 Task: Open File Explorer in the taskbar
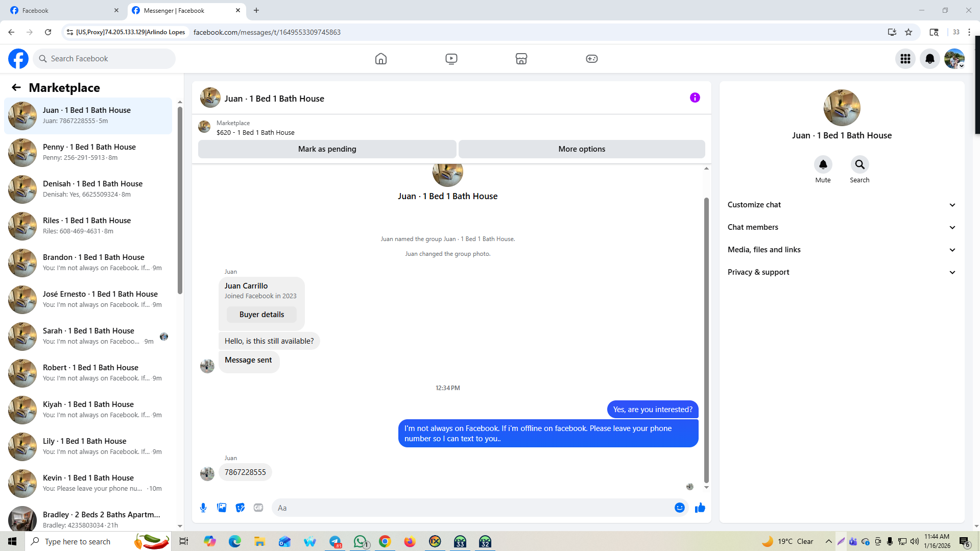[260, 541]
